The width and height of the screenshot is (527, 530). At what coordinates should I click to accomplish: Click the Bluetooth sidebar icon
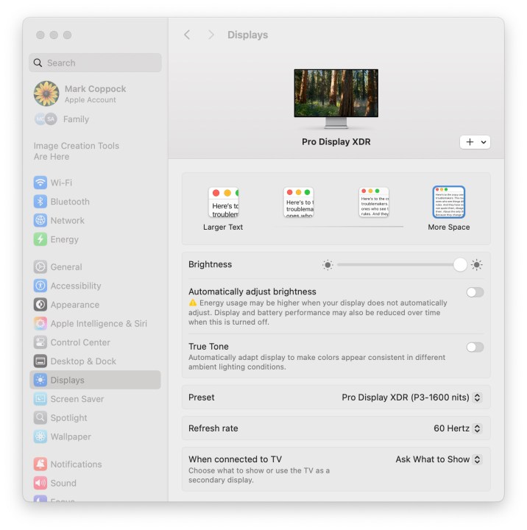[40, 202]
